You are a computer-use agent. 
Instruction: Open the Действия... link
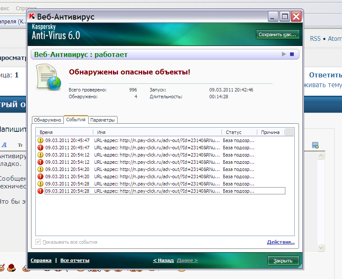(281, 242)
